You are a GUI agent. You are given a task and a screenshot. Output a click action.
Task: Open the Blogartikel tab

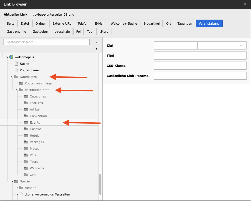click(x=152, y=23)
